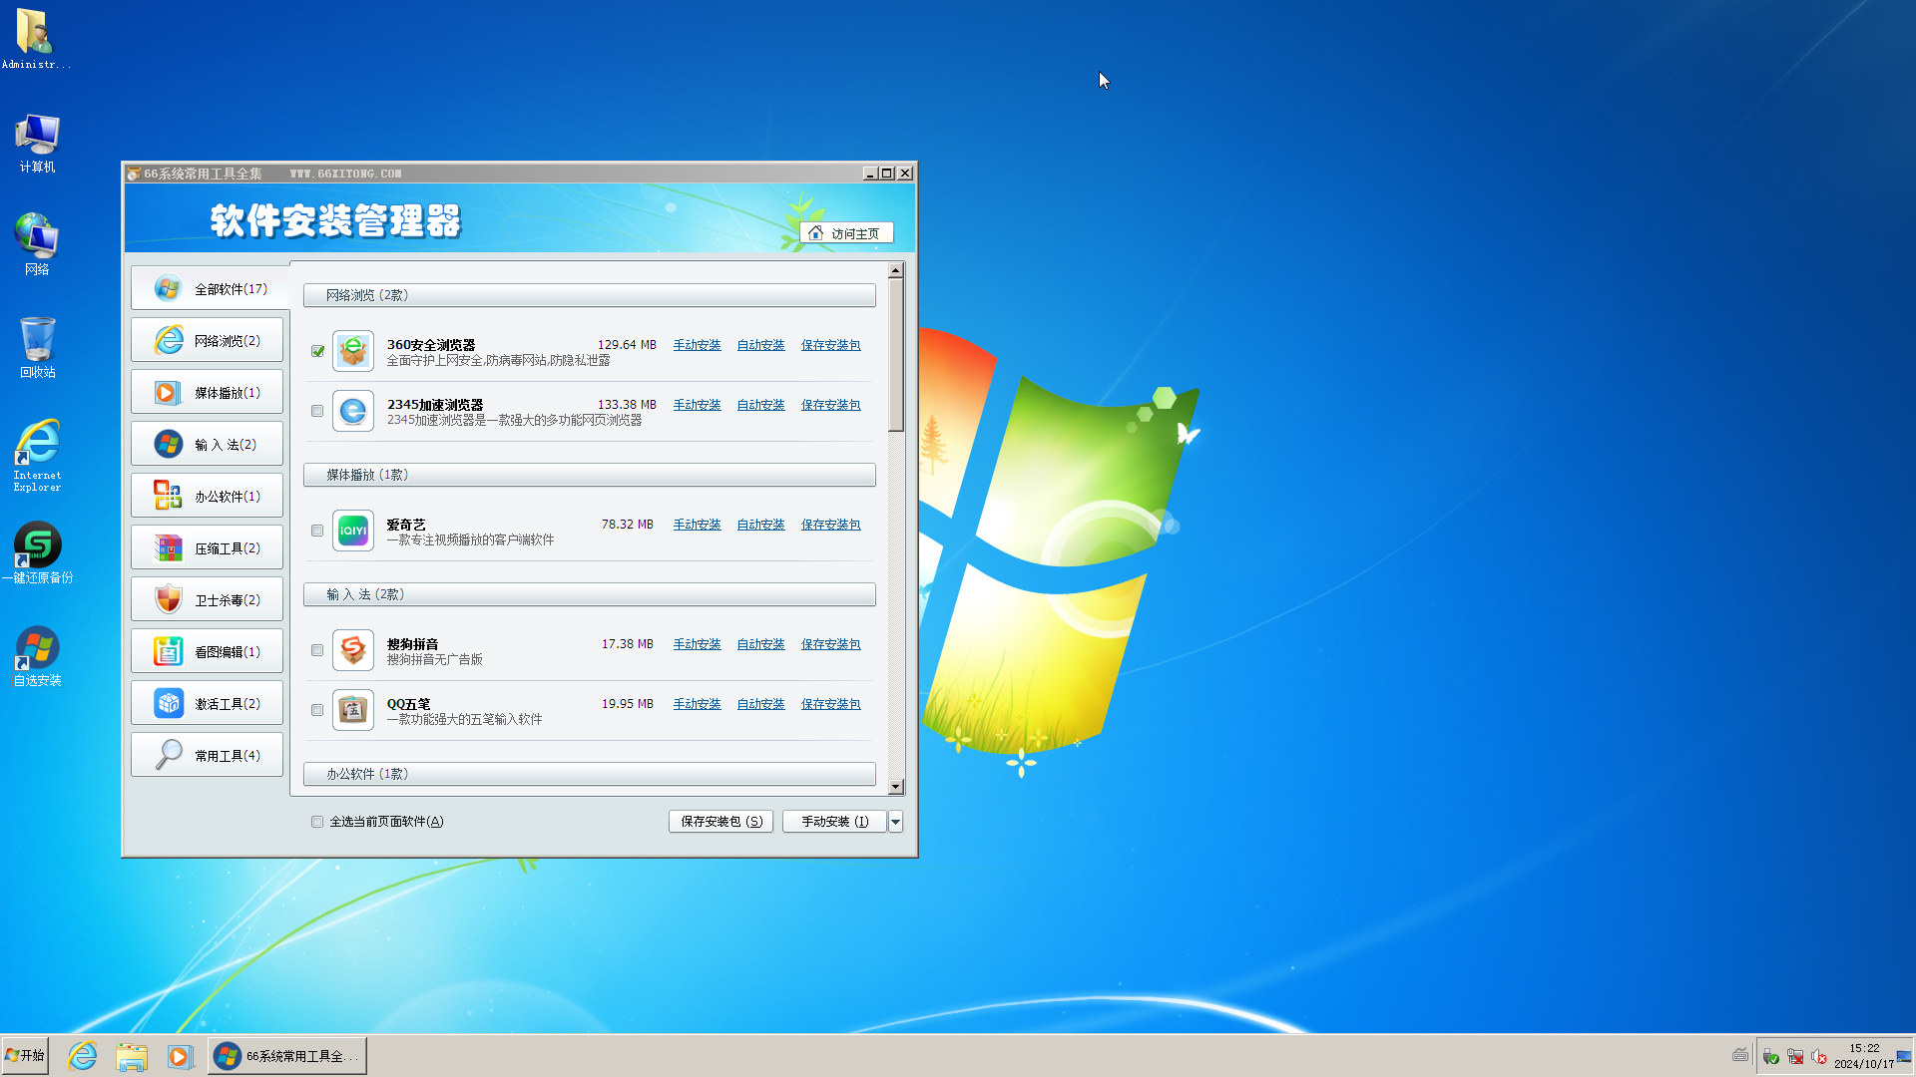Check the 爱奇艺 checkbox
Image resolution: width=1916 pixels, height=1077 pixels.
(x=317, y=531)
